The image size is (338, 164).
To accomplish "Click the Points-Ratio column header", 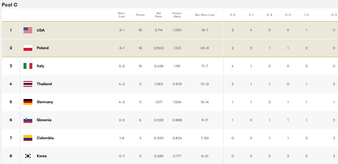I will click(177, 15).
